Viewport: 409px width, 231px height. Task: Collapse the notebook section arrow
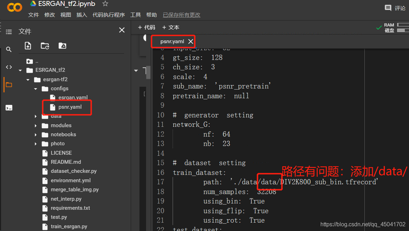point(136,71)
